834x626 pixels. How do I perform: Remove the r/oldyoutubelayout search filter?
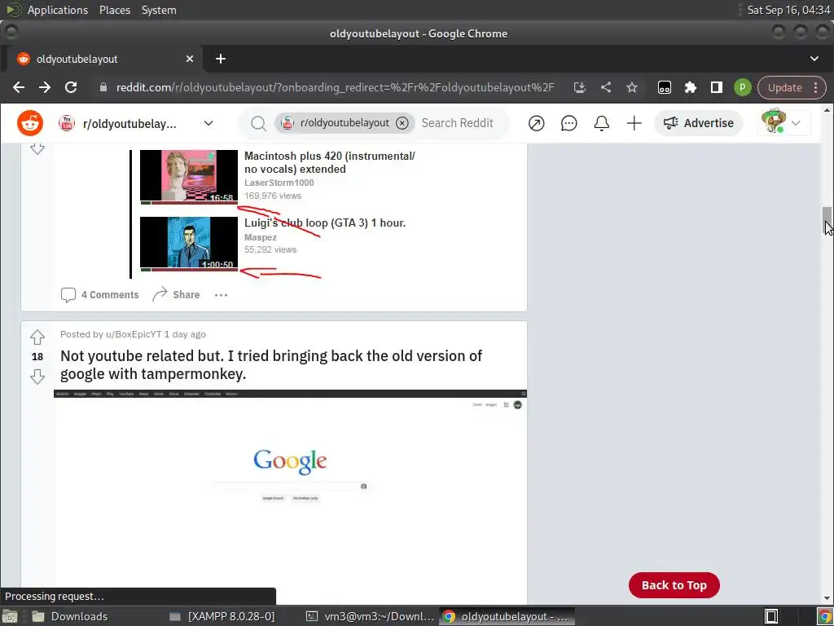402,123
